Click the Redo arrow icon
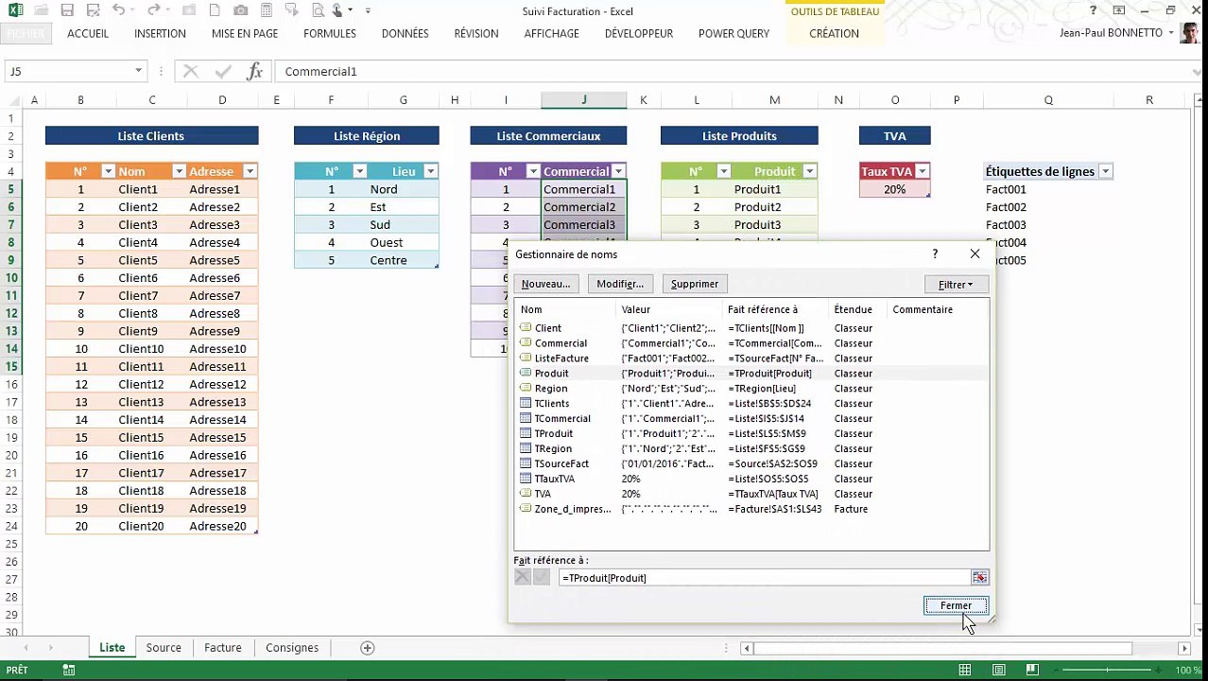This screenshot has height=681, width=1208. click(x=154, y=10)
